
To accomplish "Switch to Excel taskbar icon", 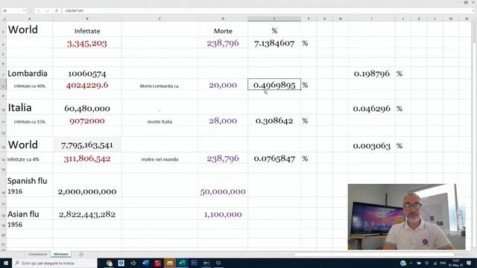I will [x=182, y=263].
